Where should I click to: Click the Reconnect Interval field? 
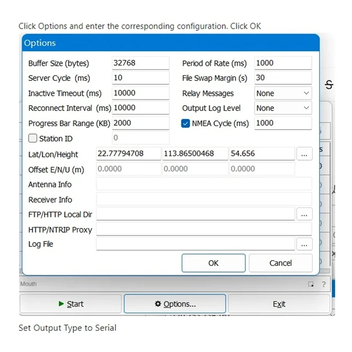(141, 108)
